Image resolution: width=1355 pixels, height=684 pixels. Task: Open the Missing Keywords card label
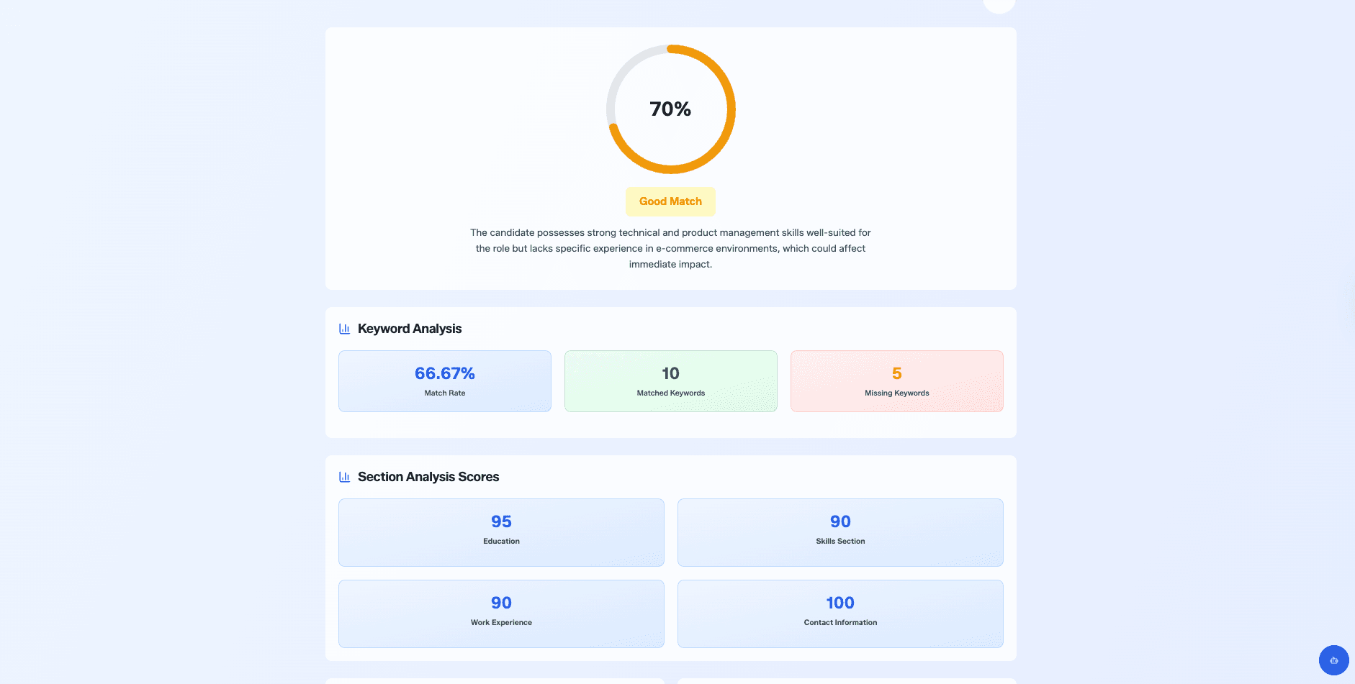coord(896,393)
